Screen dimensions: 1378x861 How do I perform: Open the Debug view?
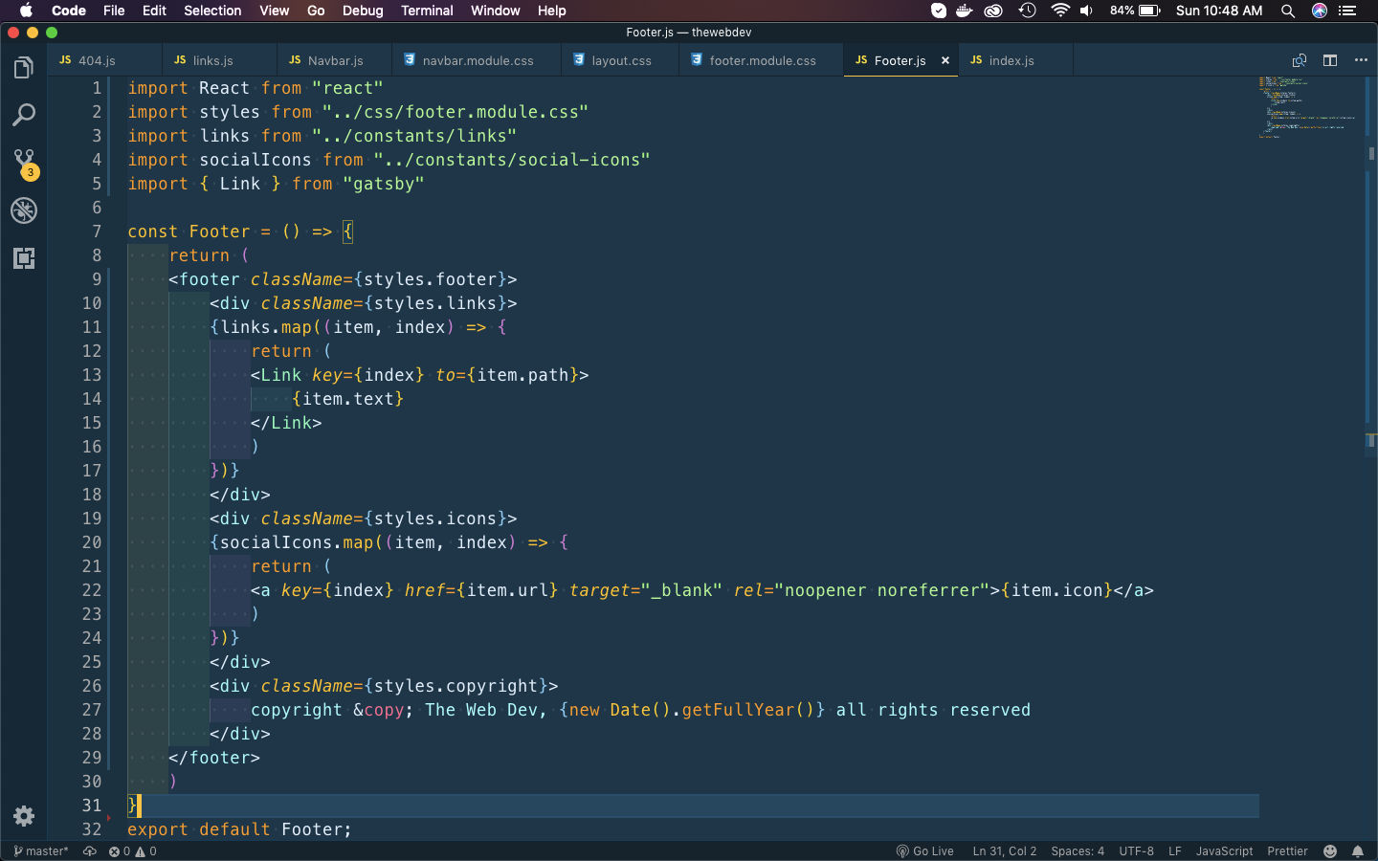click(24, 210)
